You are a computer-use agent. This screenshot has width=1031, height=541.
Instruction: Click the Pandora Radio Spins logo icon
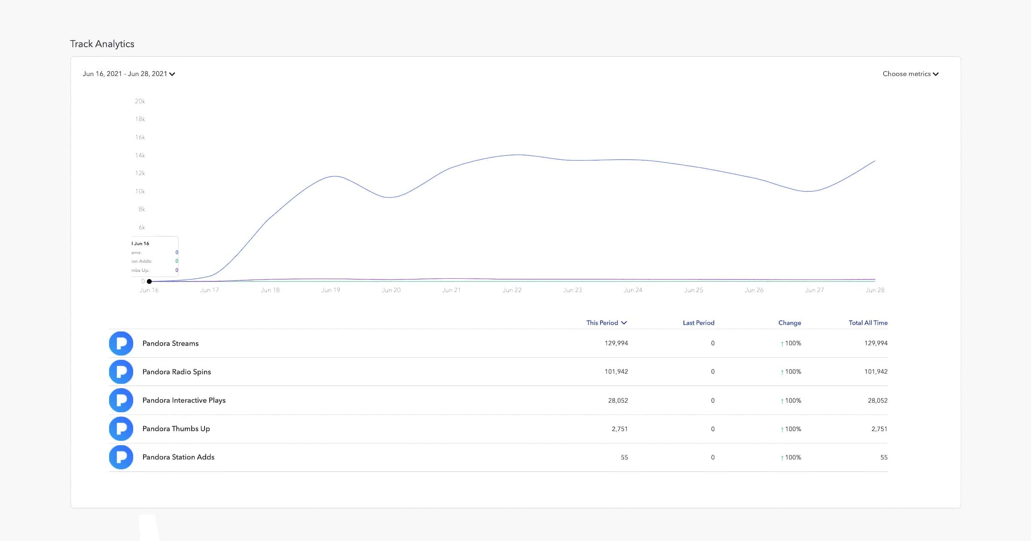click(121, 372)
